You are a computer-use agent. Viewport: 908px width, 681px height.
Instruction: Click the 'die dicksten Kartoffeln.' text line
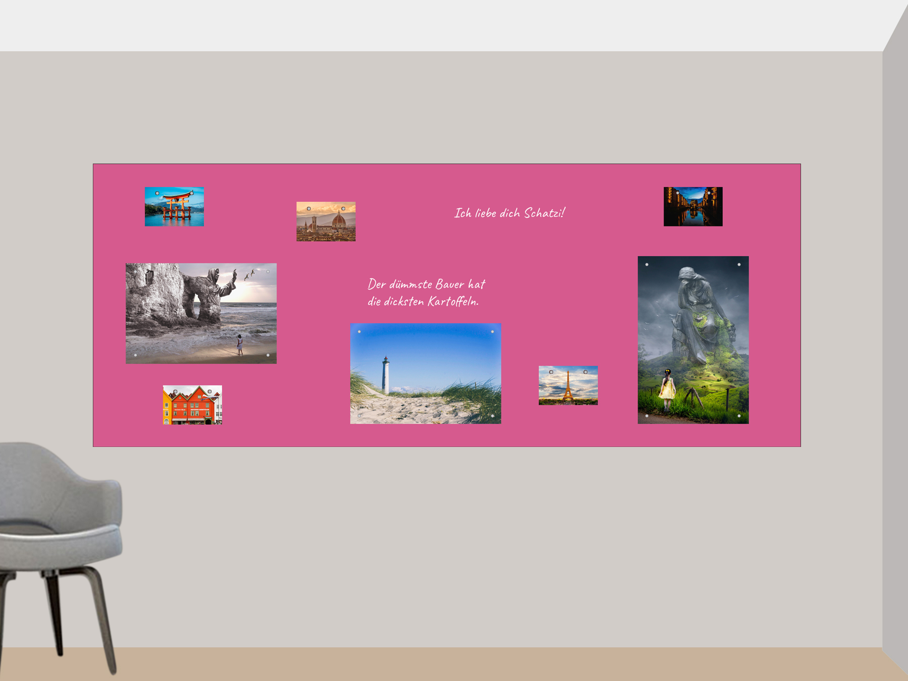pos(423,302)
